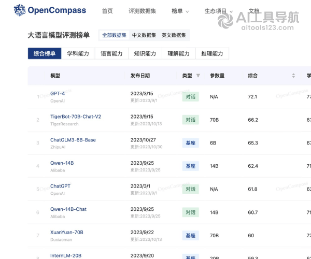Image resolution: width=311 pixels, height=259 pixels.
Task: Click the 基座 tag in Qwen-14B row
Action: click(190, 166)
